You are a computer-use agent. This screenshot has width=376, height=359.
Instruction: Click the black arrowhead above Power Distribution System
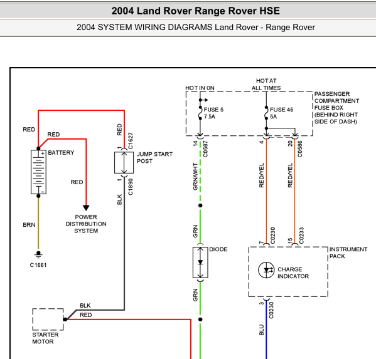(86, 207)
